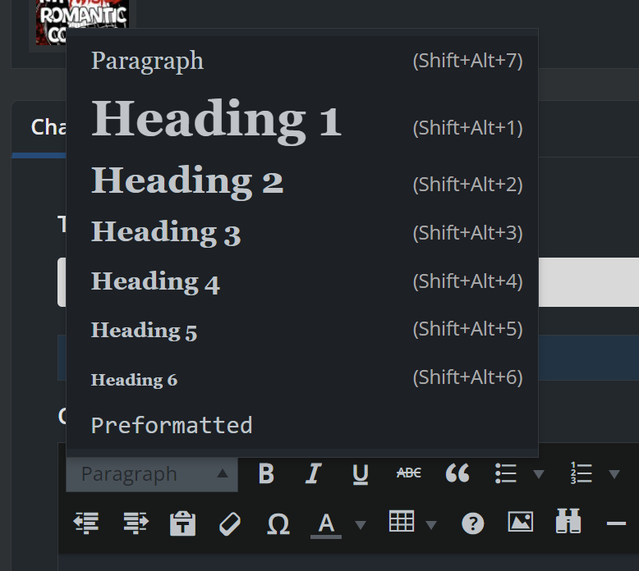Expand the text color picker arrow
This screenshot has height=571, width=639.
pyautogui.click(x=360, y=524)
